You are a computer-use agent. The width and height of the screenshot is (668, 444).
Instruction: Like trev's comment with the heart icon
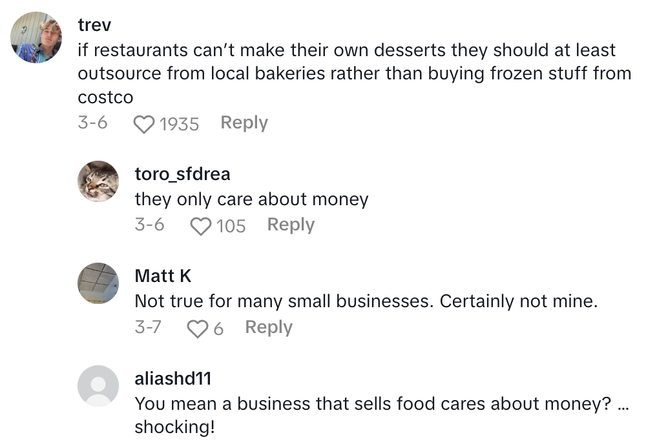(143, 124)
